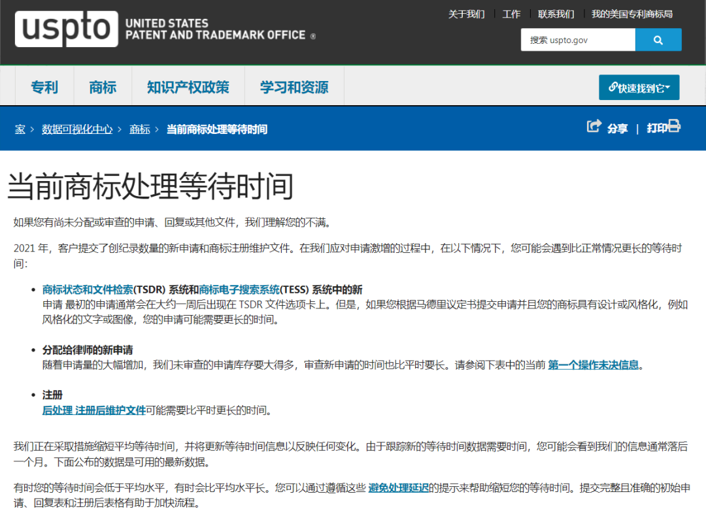Open the 商标状态和文件检索 TSDR link
This screenshot has width=706, height=511.
(86, 288)
